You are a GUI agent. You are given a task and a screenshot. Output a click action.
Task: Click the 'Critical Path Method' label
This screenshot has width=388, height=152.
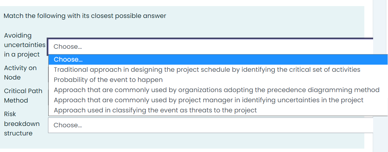23,95
